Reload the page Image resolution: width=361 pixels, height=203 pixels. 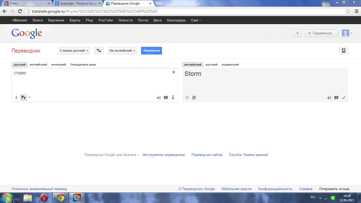[x=20, y=11]
